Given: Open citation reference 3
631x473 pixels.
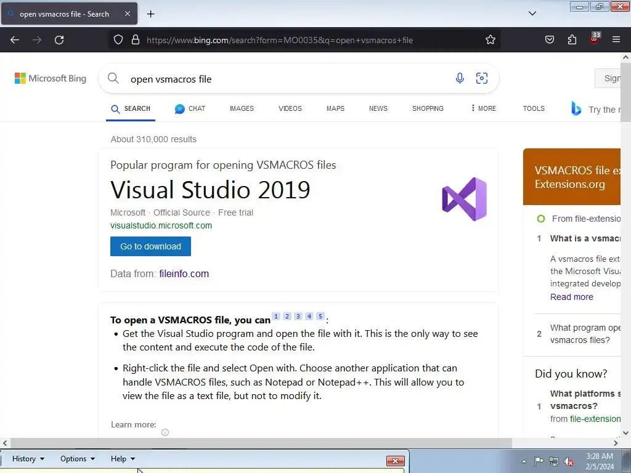Looking at the screenshot, I should tap(298, 316).
